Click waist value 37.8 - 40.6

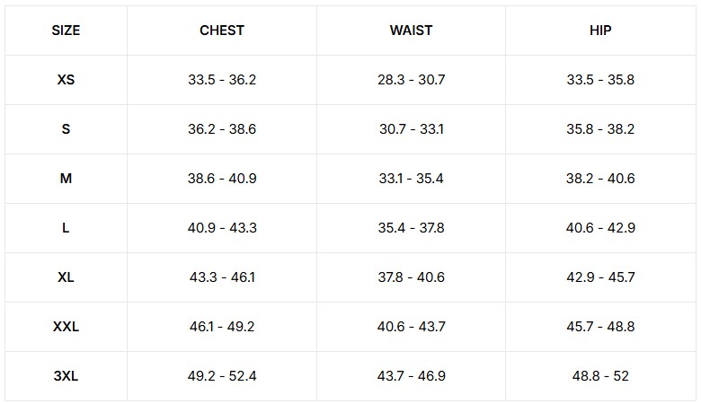(411, 277)
